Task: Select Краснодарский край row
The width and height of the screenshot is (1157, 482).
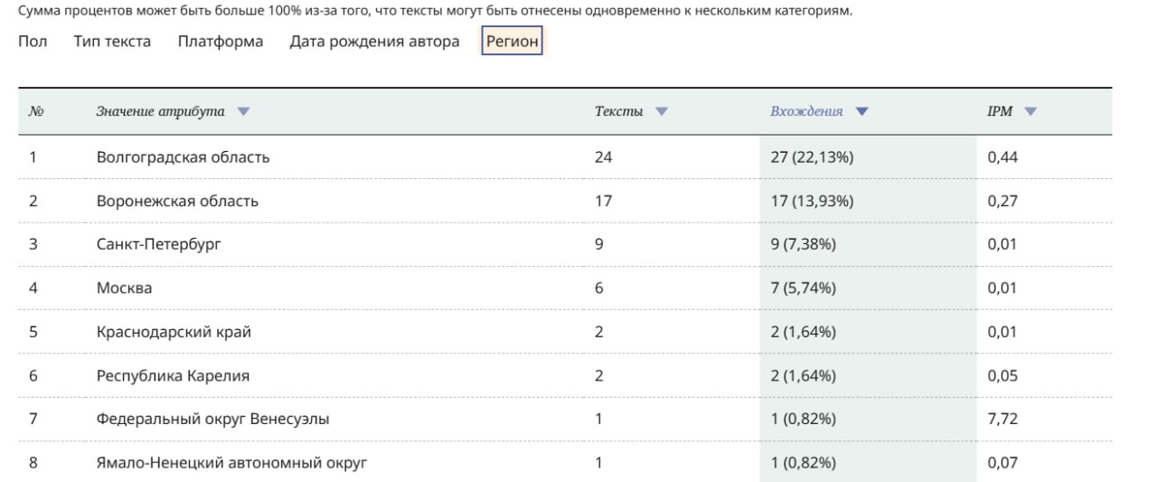Action: [565, 332]
